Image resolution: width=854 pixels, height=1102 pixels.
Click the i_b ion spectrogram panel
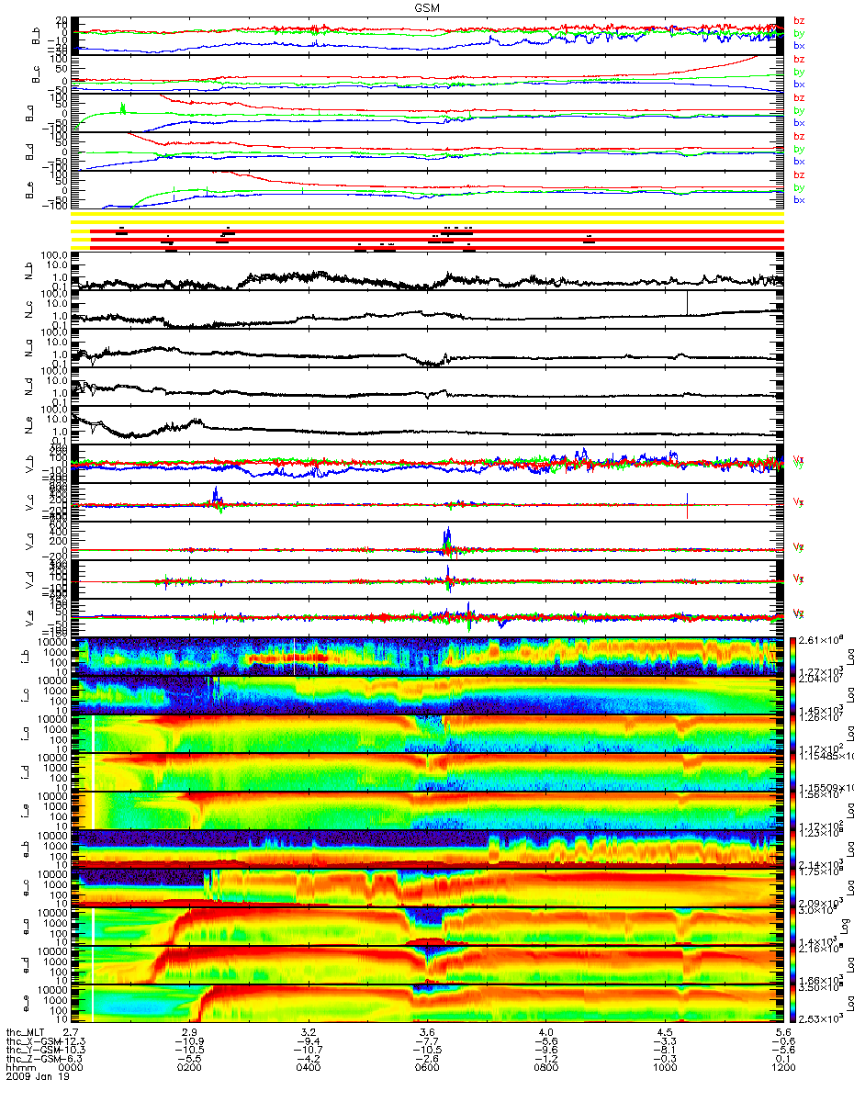point(429,657)
